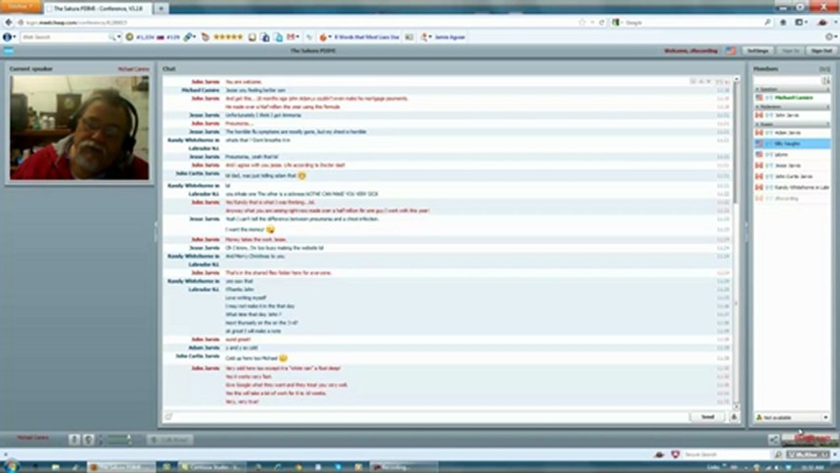
Task: Switch to Camtasia Studio taskbar item
Action: point(211,467)
